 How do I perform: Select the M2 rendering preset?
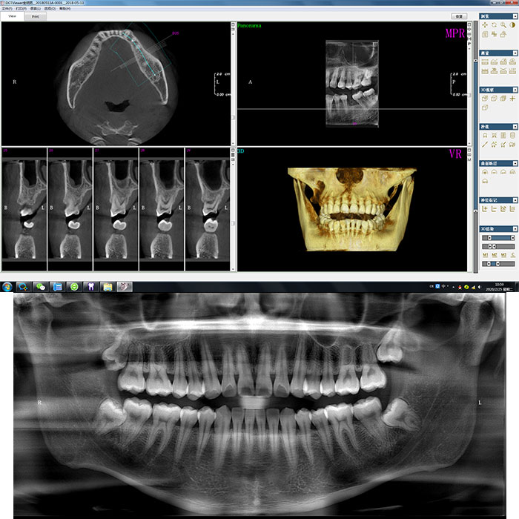pos(494,254)
